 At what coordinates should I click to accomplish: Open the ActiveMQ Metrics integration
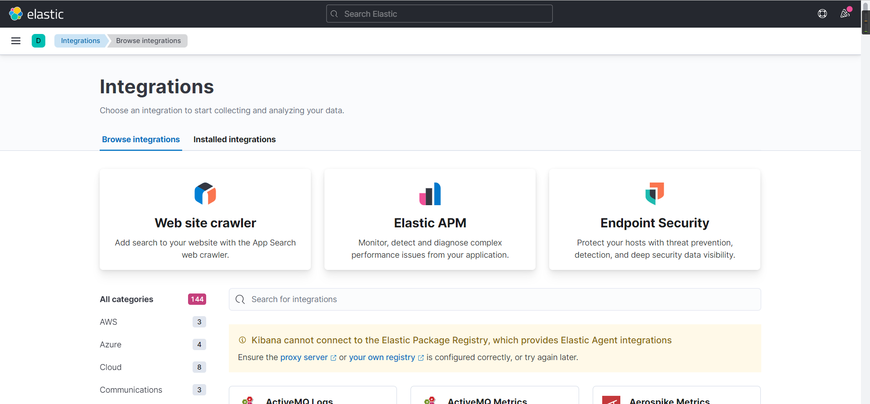coord(495,395)
